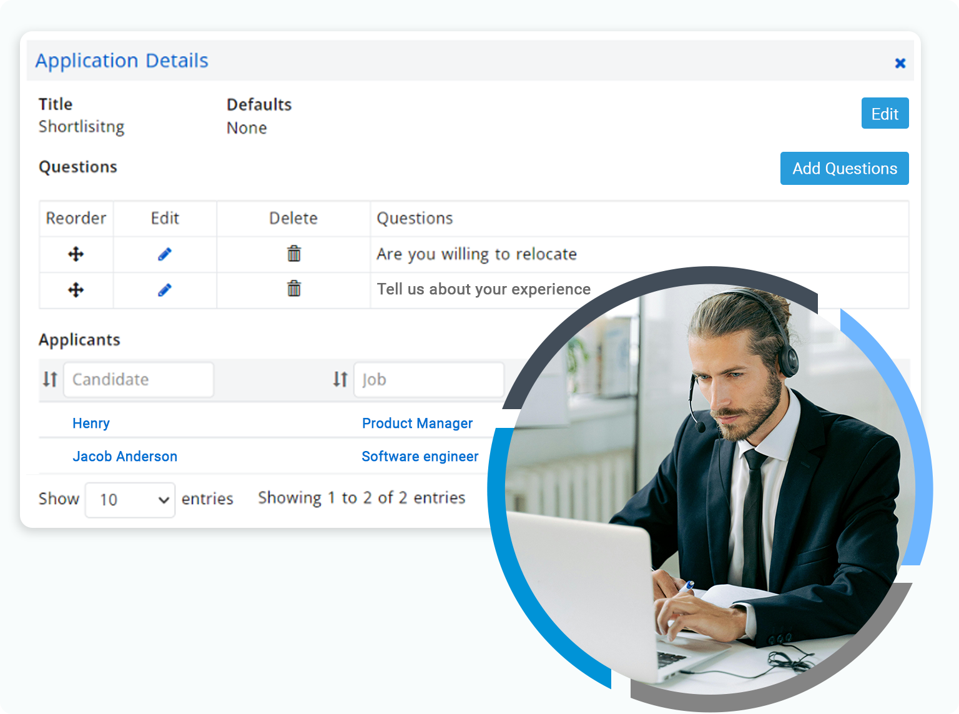Sort applicants by Job column
Image resolution: width=959 pixels, height=714 pixels.
(340, 379)
